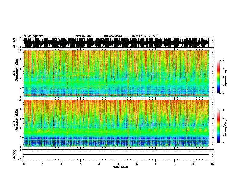Click the 10 kHz tick of ch.2 spectrogram
Screen dimensions: 239x184
coord(21,100)
